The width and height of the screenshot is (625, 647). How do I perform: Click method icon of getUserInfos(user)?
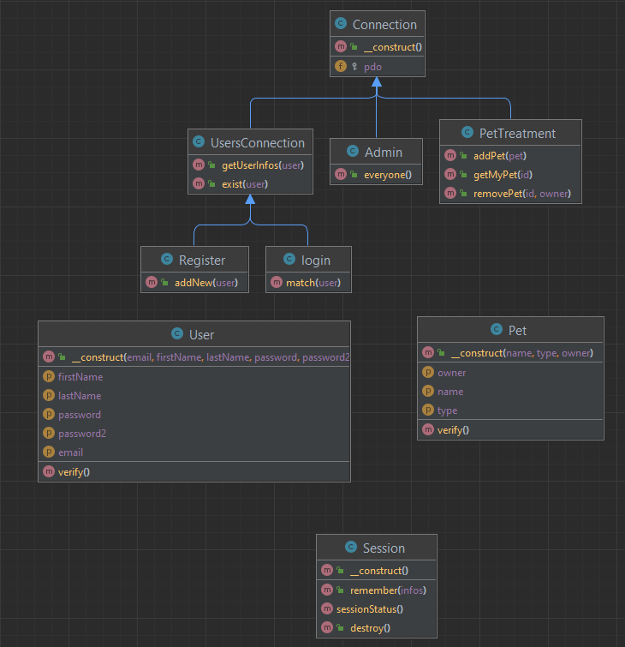click(199, 165)
